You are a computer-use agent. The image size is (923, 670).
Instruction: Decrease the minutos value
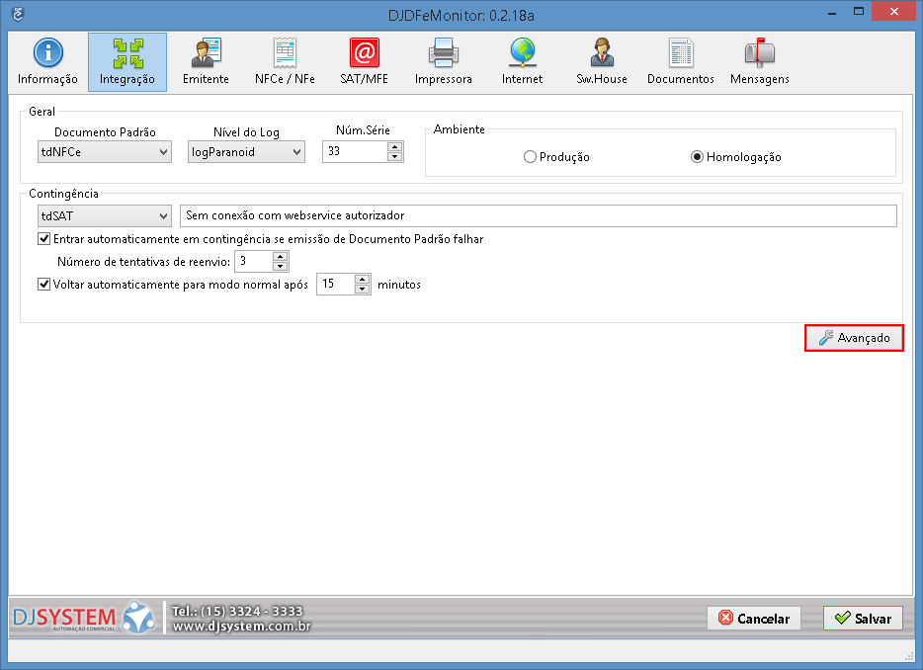pyautogui.click(x=363, y=290)
